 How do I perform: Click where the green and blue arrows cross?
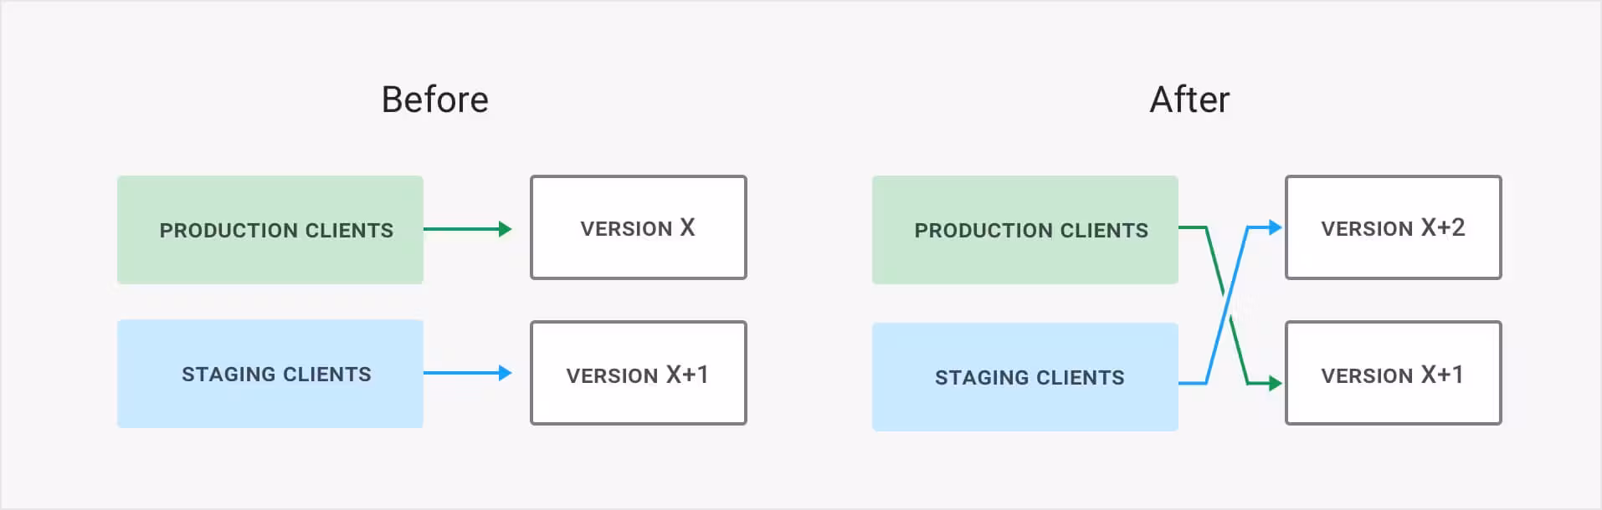tap(1226, 303)
